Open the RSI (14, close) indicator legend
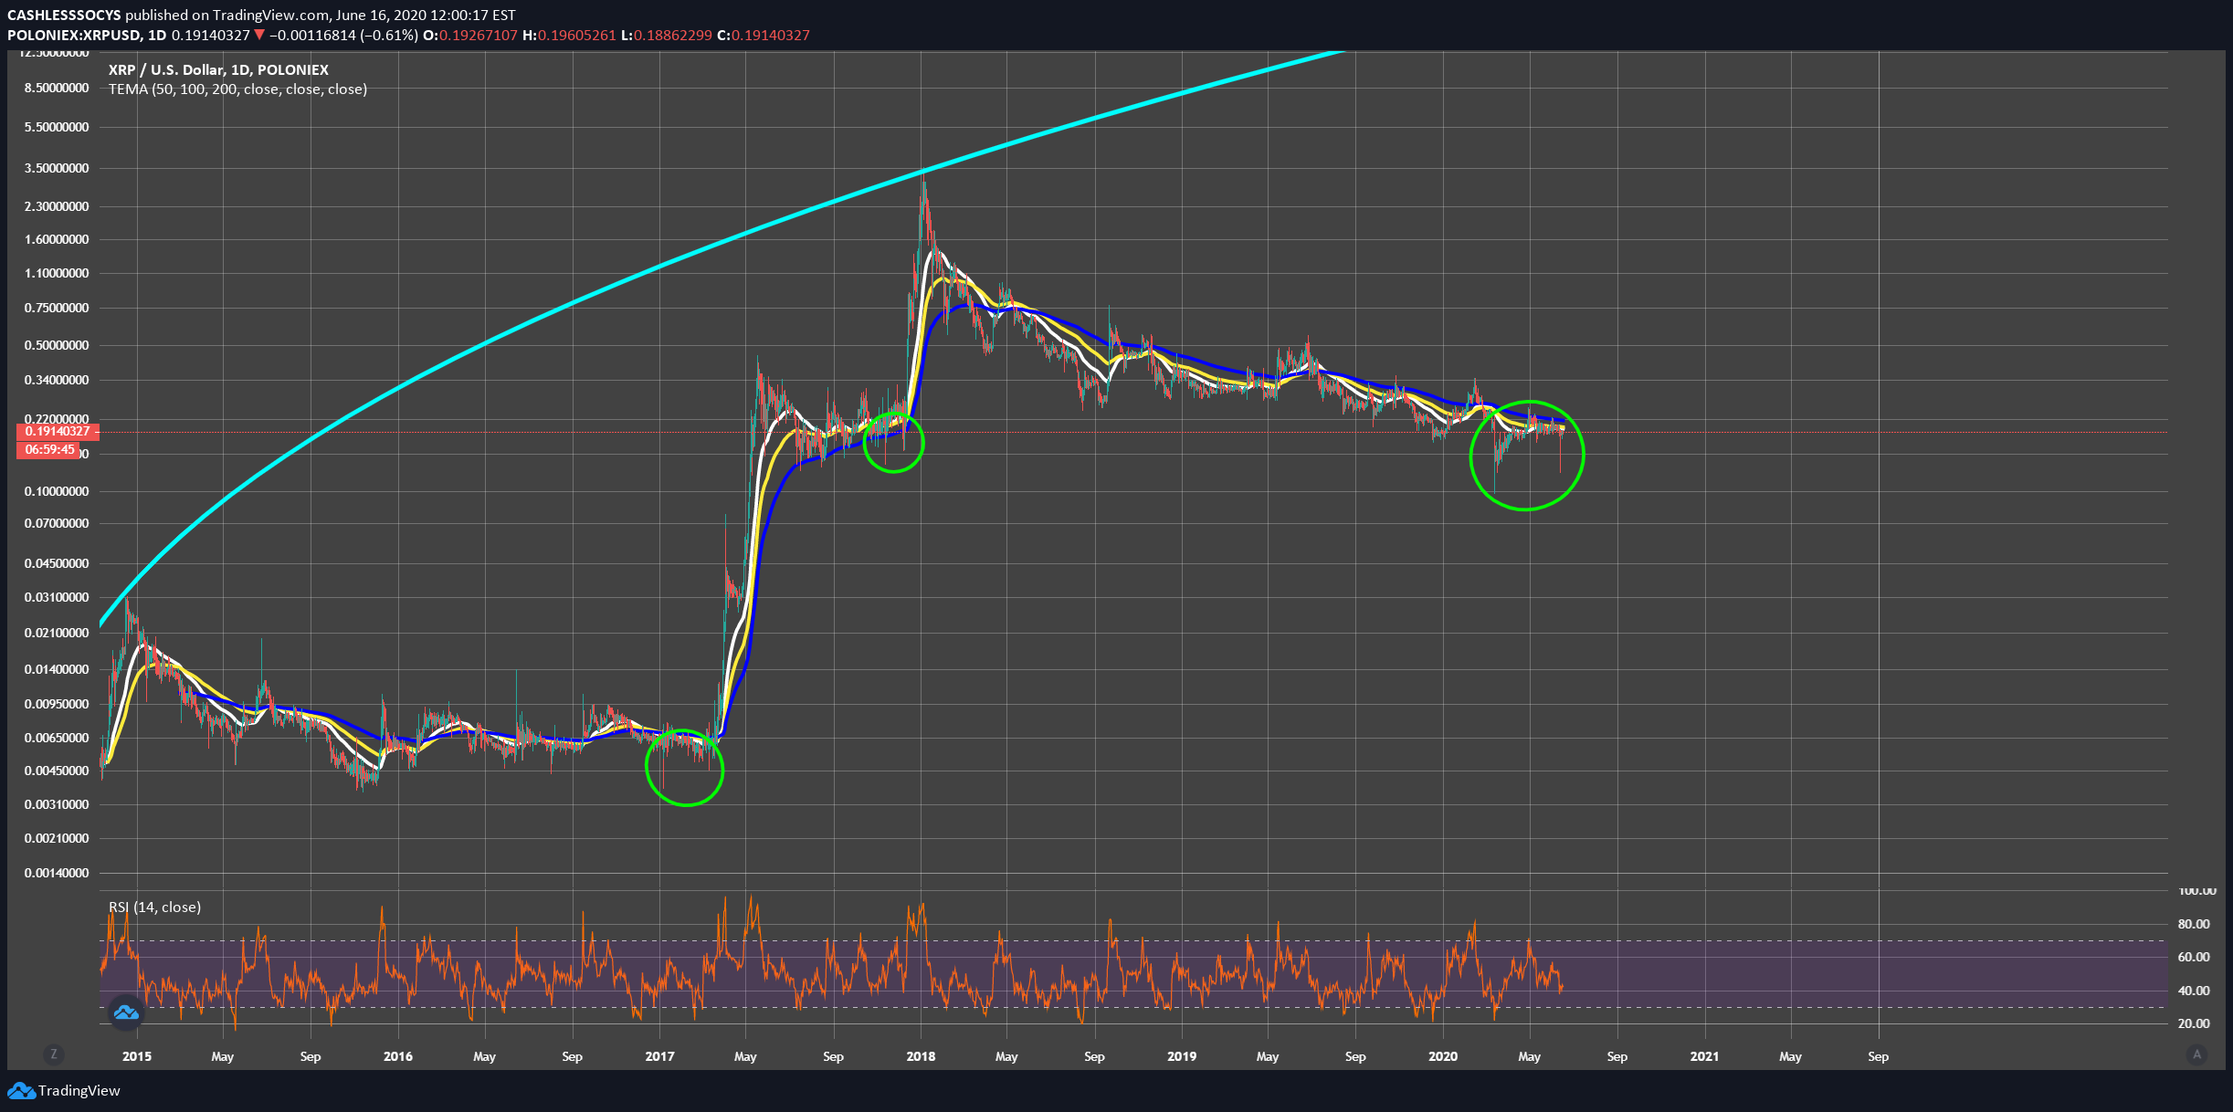Screen dimensions: 2233x1112 pos(154,907)
